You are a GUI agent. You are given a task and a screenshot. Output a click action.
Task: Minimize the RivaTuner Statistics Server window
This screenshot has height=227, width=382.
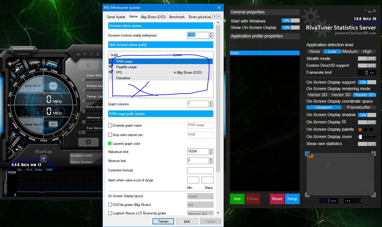(370, 11)
